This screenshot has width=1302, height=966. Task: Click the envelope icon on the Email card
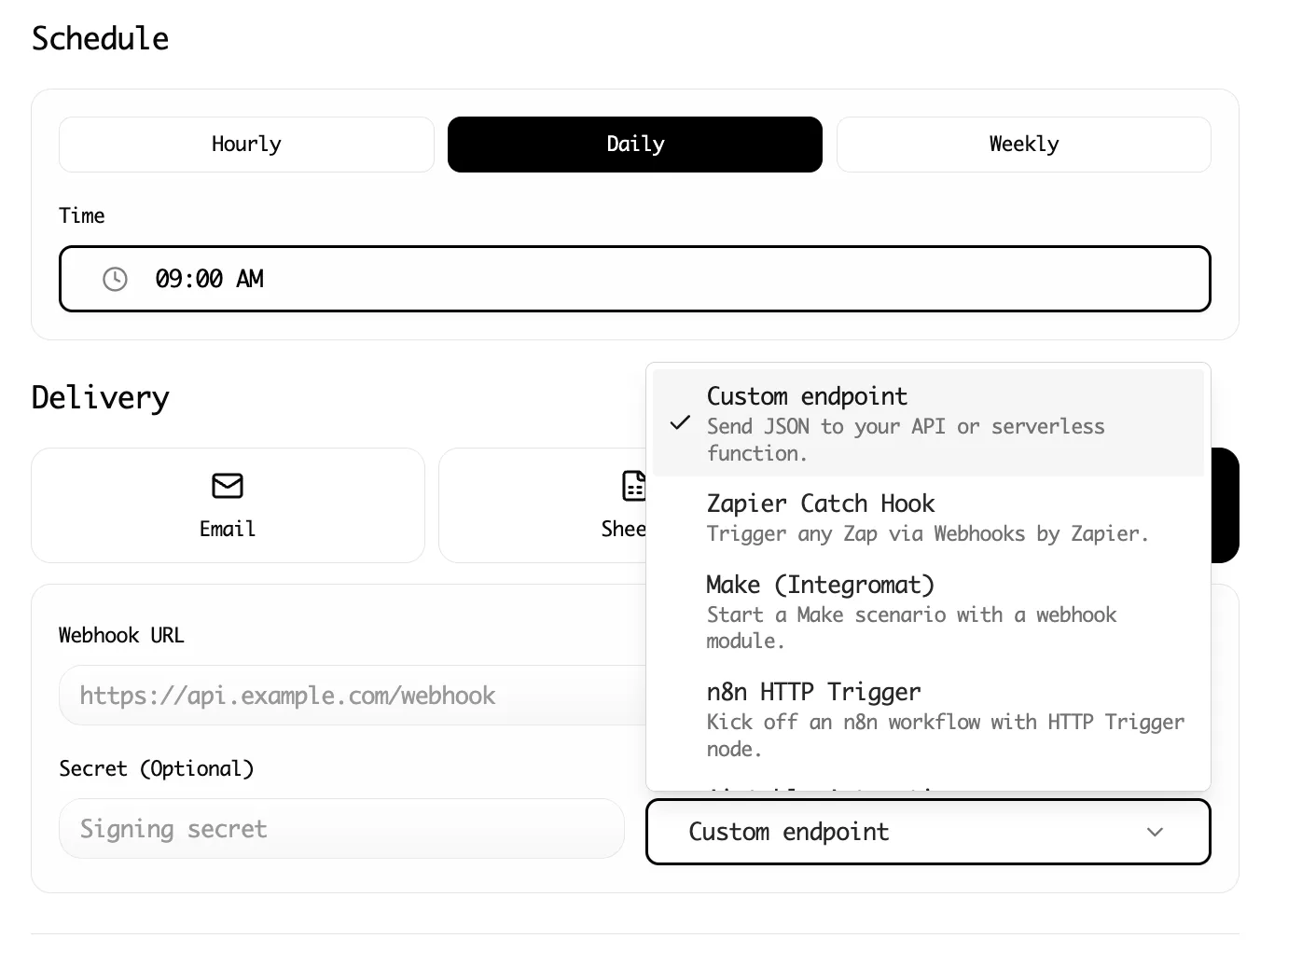[227, 486]
